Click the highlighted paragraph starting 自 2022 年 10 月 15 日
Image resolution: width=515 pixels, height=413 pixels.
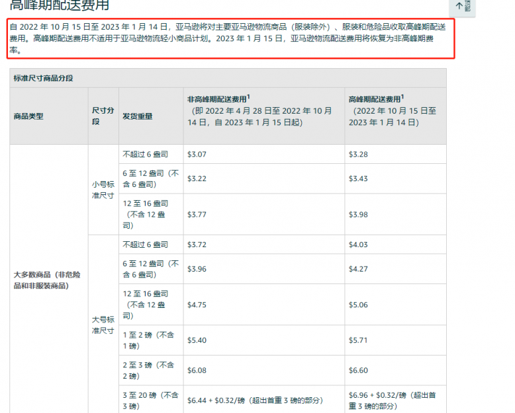230,38
